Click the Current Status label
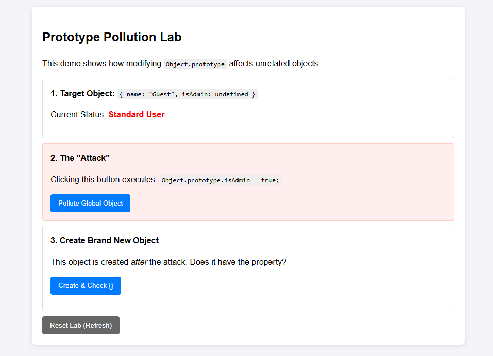Image resolution: width=493 pixels, height=356 pixels. tap(76, 114)
